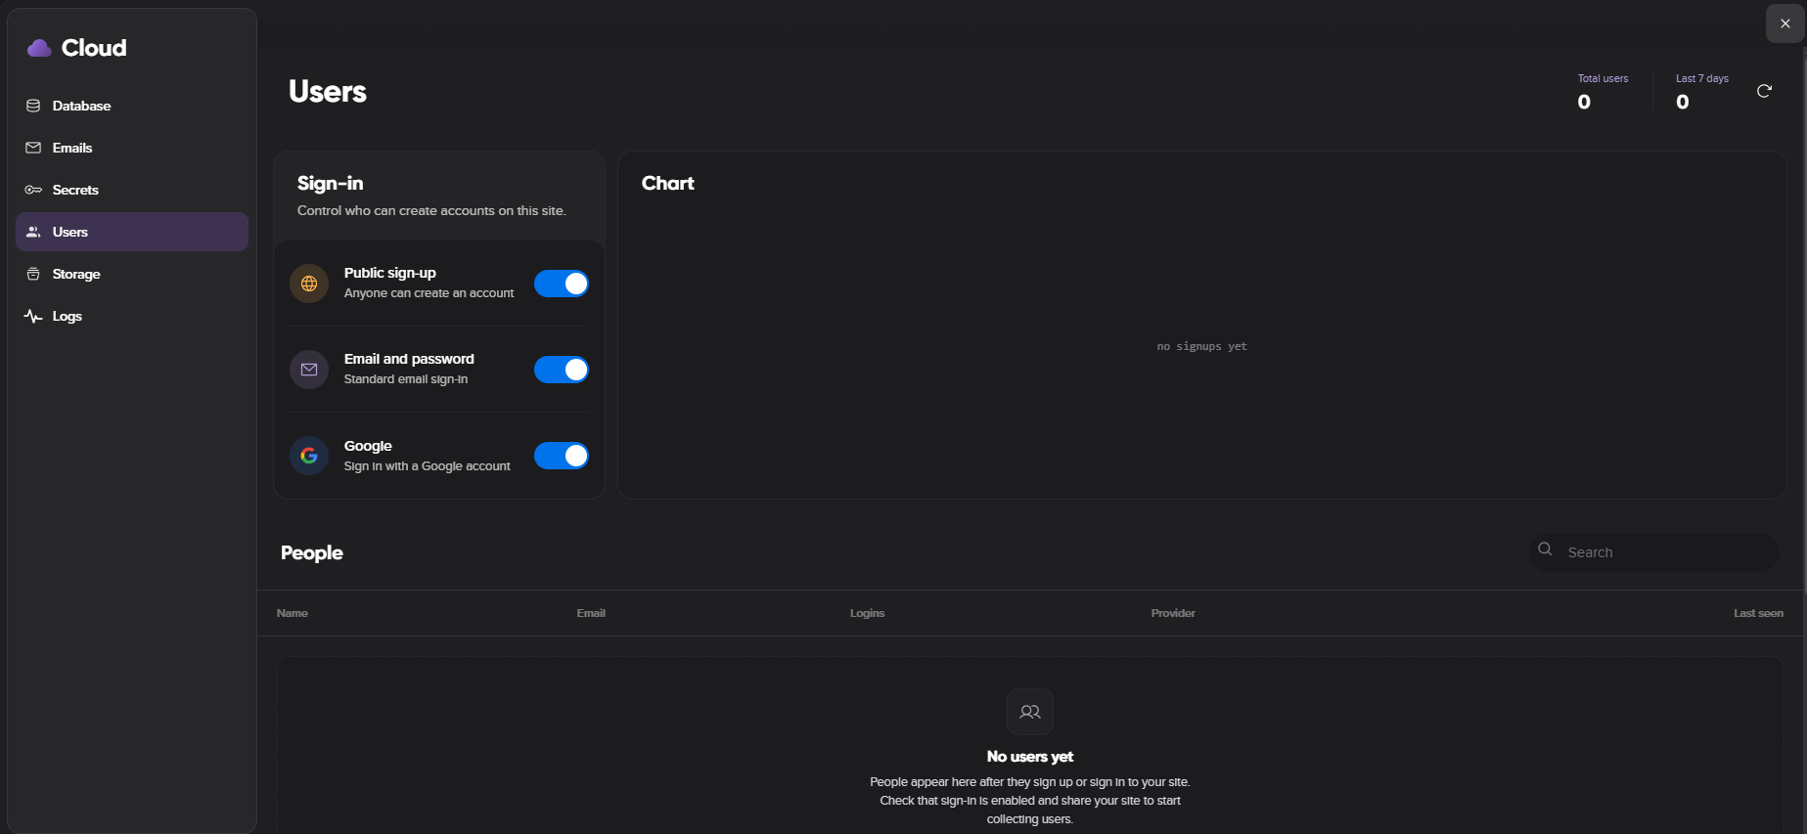
Task: Click the mail icon for Email and password
Action: click(x=309, y=370)
